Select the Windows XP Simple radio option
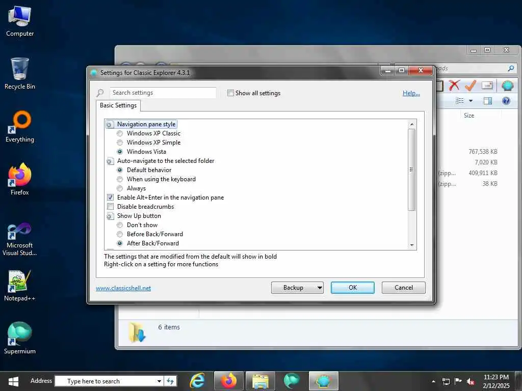Image resolution: width=522 pixels, height=391 pixels. click(120, 143)
